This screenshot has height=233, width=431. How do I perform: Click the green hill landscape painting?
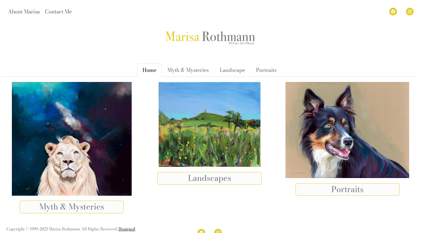click(x=209, y=124)
